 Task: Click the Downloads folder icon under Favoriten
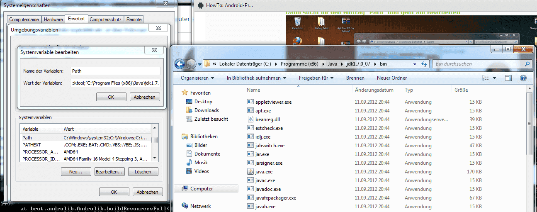(189, 110)
